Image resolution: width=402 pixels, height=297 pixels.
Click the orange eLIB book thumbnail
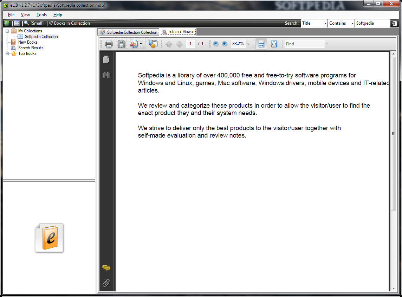[49, 238]
